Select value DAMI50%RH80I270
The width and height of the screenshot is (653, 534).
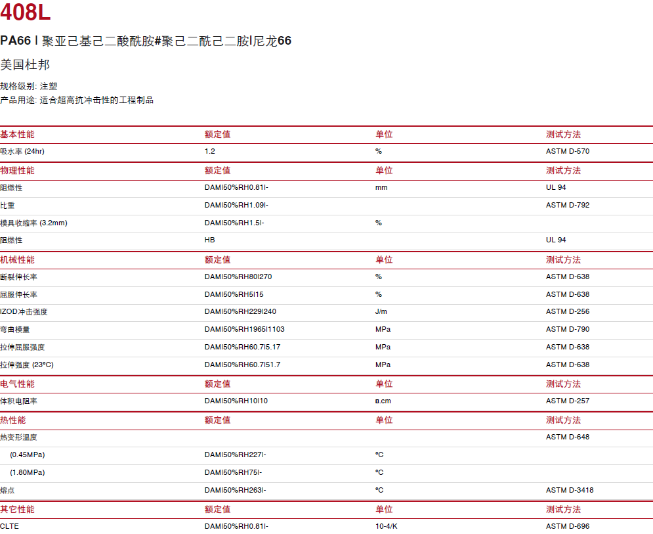(238, 277)
